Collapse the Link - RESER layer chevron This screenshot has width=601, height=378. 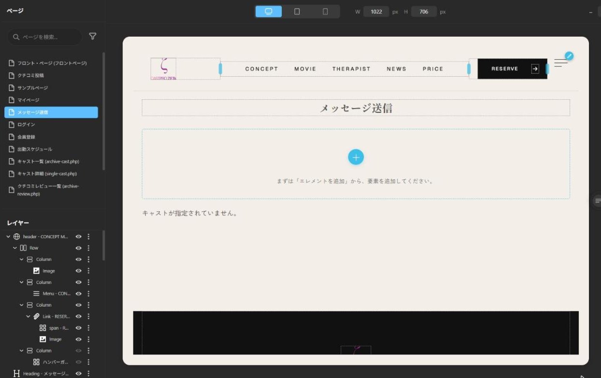[x=28, y=317]
